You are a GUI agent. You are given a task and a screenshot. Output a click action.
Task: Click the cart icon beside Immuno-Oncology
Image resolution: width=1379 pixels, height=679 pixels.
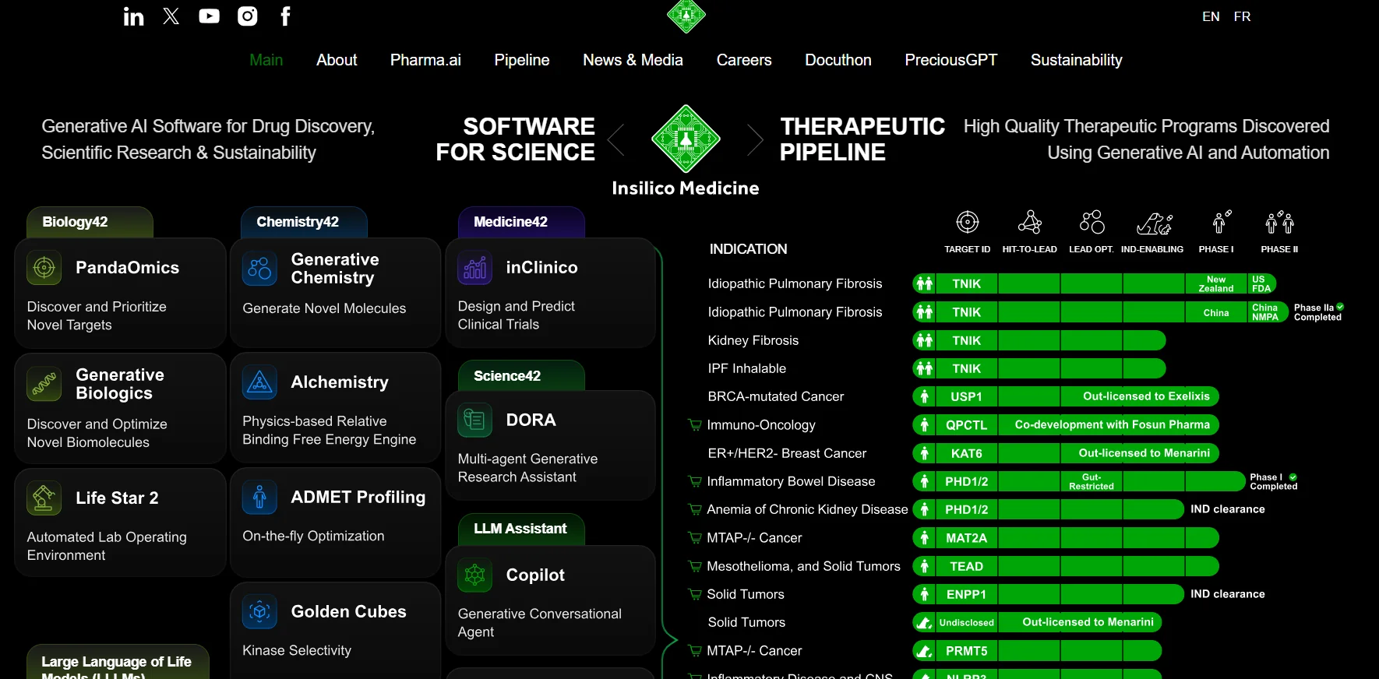(x=695, y=425)
